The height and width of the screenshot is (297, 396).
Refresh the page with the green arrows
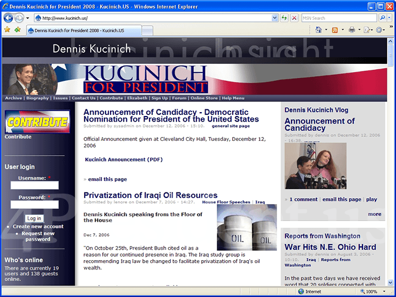tap(284, 18)
